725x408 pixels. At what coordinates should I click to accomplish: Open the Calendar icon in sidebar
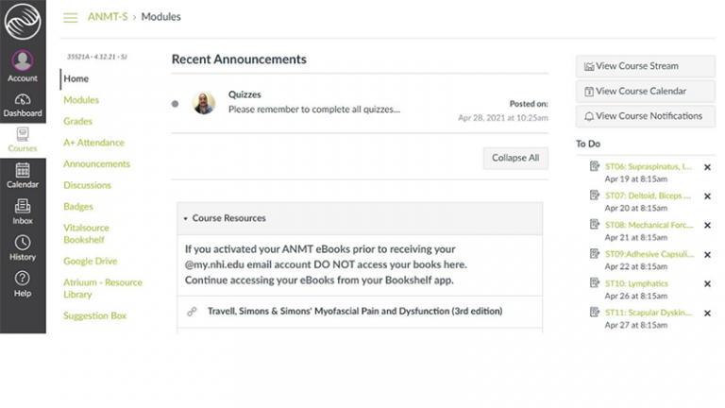pyautogui.click(x=23, y=171)
